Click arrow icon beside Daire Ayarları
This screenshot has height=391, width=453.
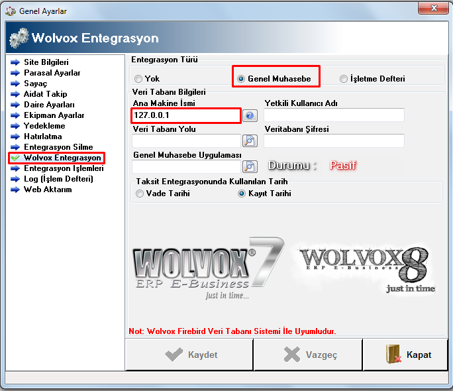[x=15, y=105]
